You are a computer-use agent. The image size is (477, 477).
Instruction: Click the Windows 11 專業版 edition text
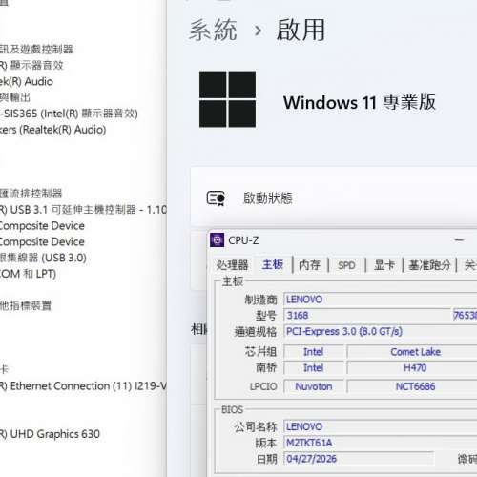tap(360, 102)
